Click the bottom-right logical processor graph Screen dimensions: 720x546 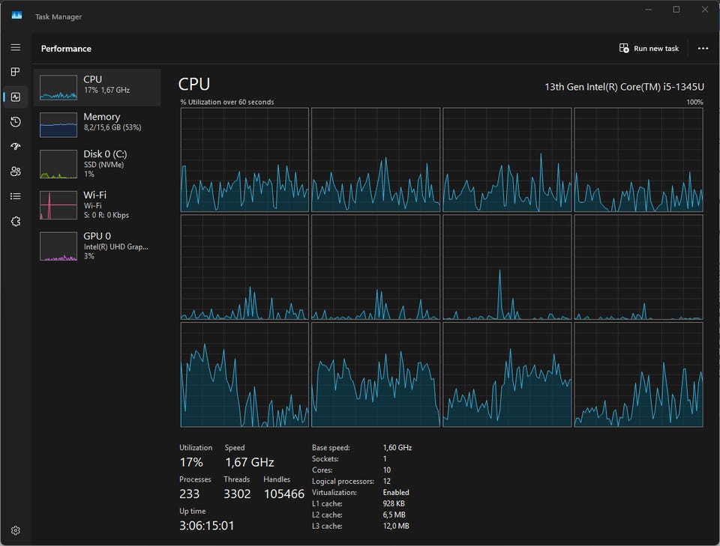tap(638, 374)
